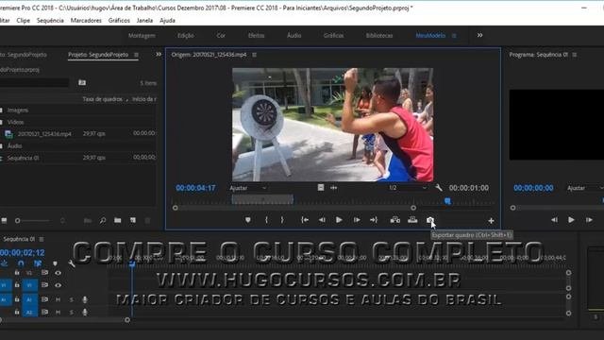Switch to Edição workspace tab
Image resolution: width=604 pixels, height=340 pixels.
186,36
